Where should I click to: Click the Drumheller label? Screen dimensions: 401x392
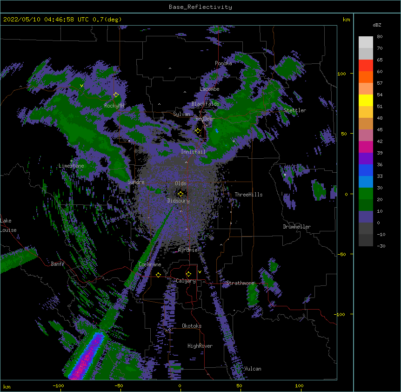(297, 227)
